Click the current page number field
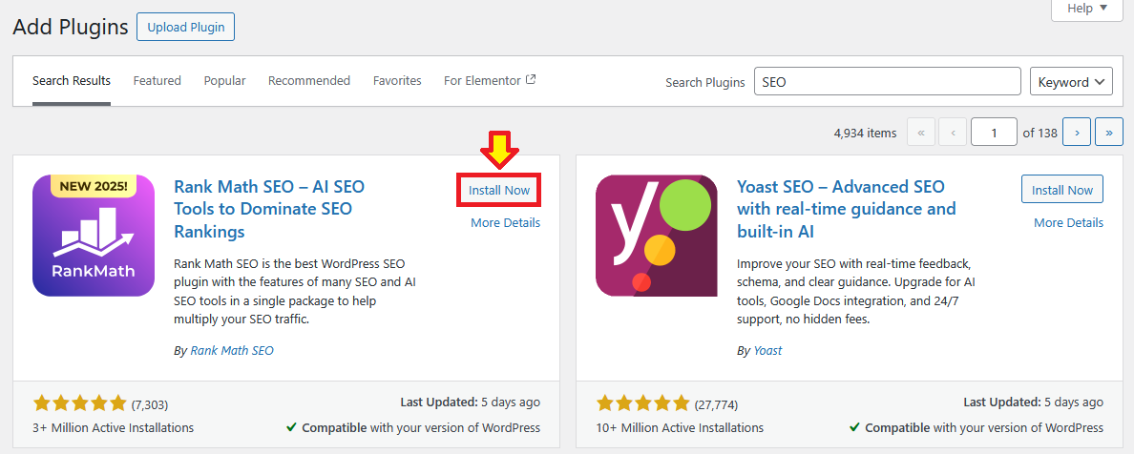The image size is (1134, 454). [993, 133]
